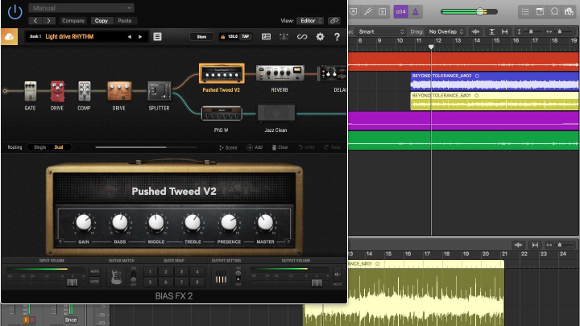Select the PhD W amp
This screenshot has height=326, width=580.
coord(222,113)
